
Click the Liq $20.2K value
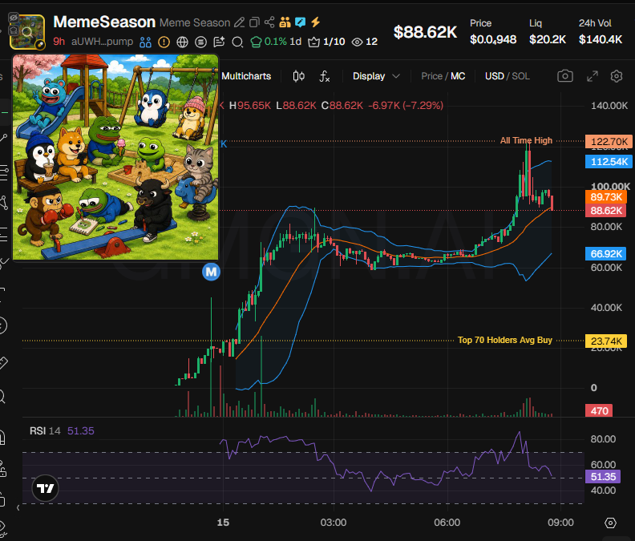click(x=548, y=39)
